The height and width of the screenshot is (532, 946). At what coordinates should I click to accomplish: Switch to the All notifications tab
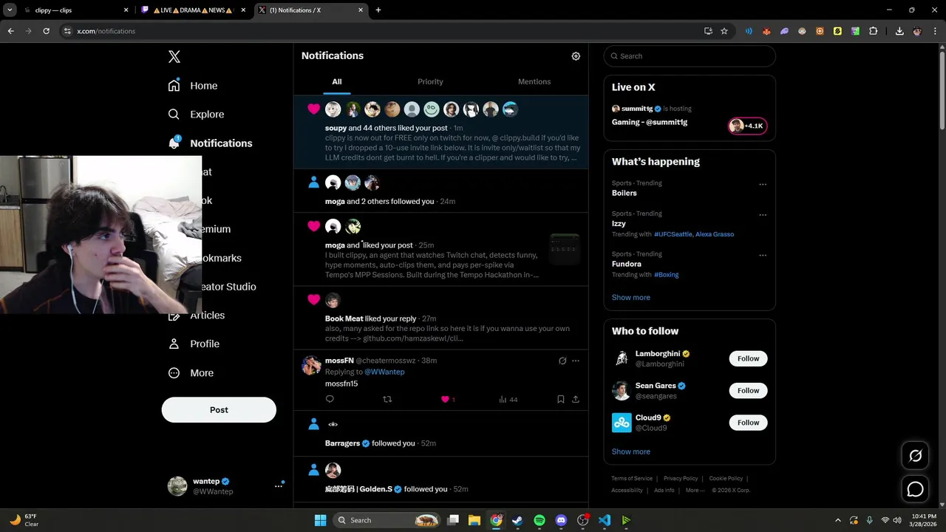337,82
